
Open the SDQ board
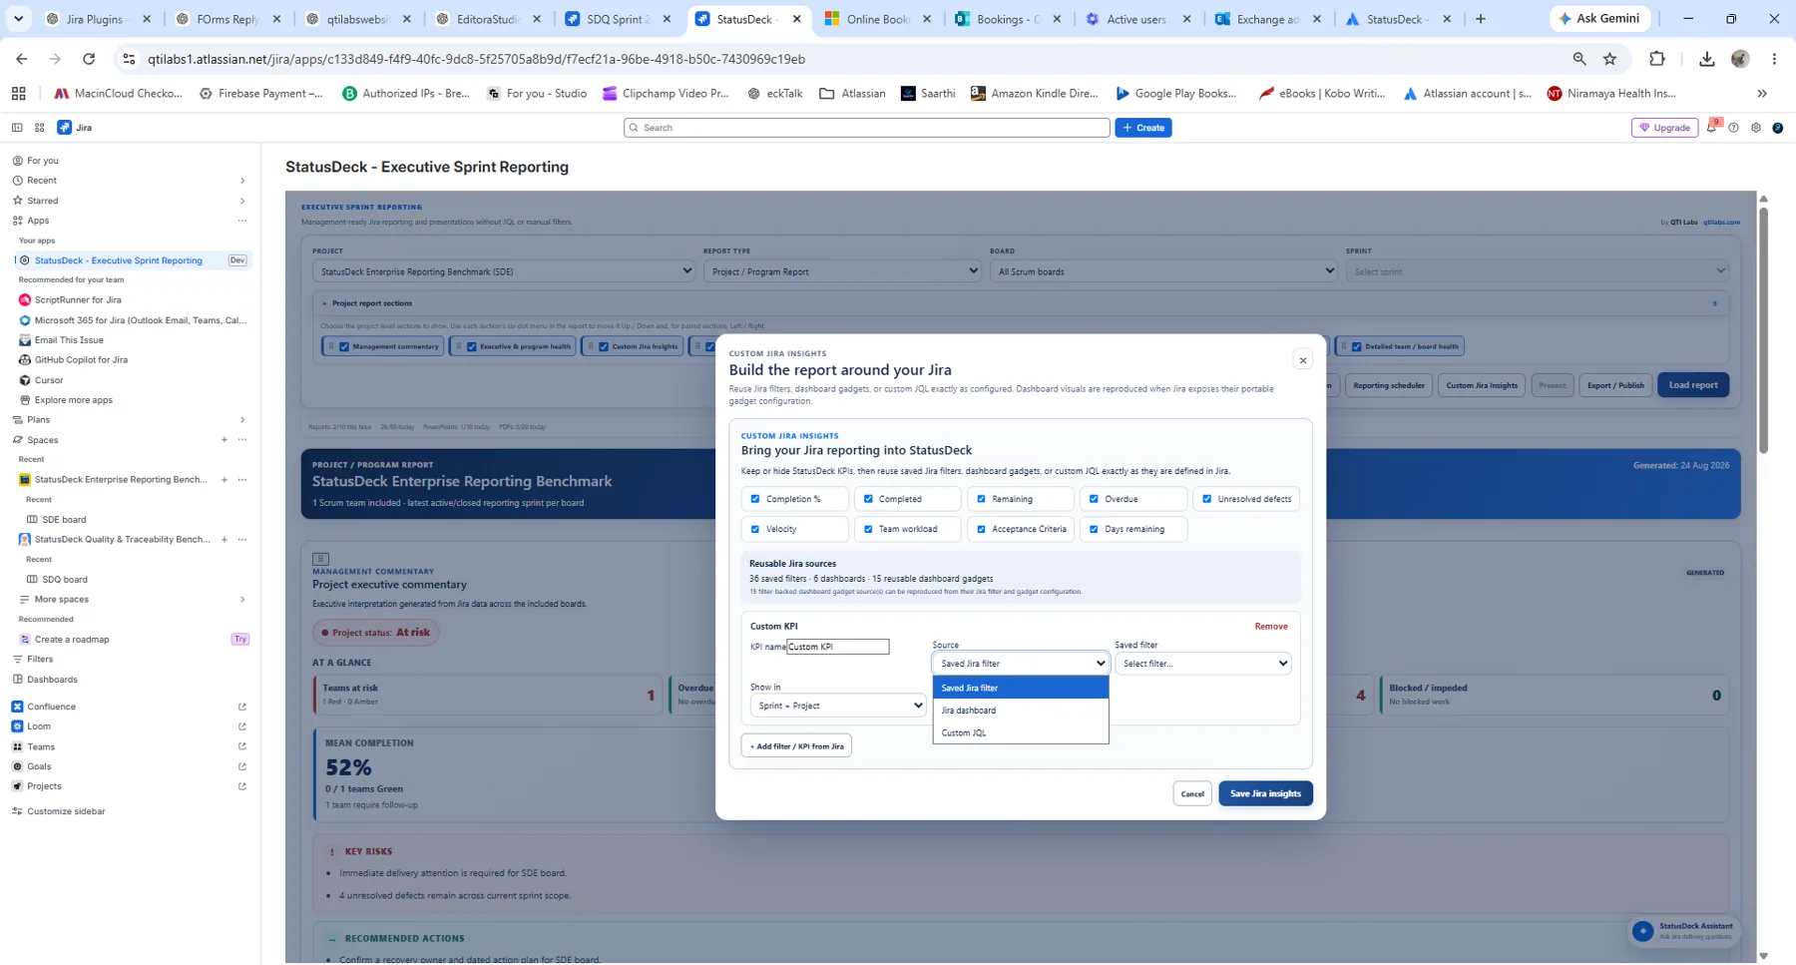pyautogui.click(x=65, y=580)
